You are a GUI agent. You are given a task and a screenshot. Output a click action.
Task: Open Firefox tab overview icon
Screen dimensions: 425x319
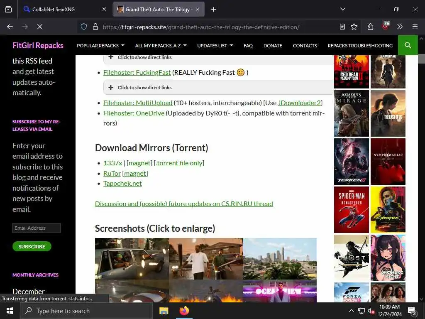pyautogui.click(x=8, y=10)
